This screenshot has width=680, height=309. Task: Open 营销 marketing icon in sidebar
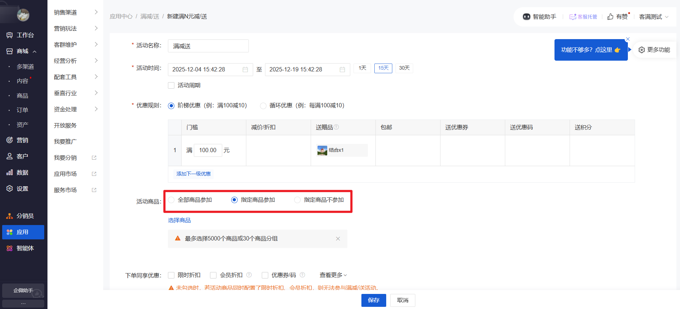tap(10, 140)
